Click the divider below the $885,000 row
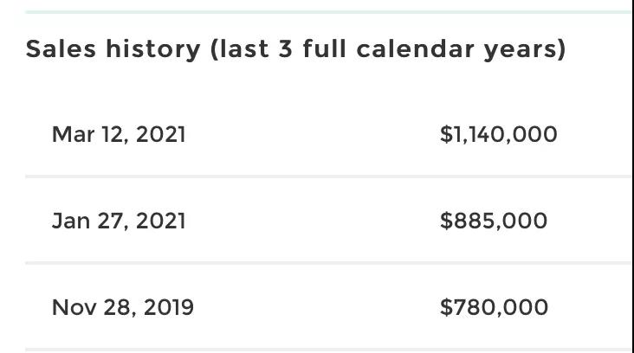634x353 pixels. point(328,263)
